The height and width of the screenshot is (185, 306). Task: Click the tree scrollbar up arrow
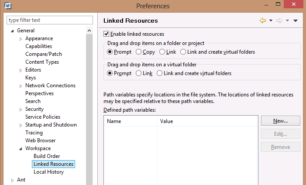[x=89, y=31]
